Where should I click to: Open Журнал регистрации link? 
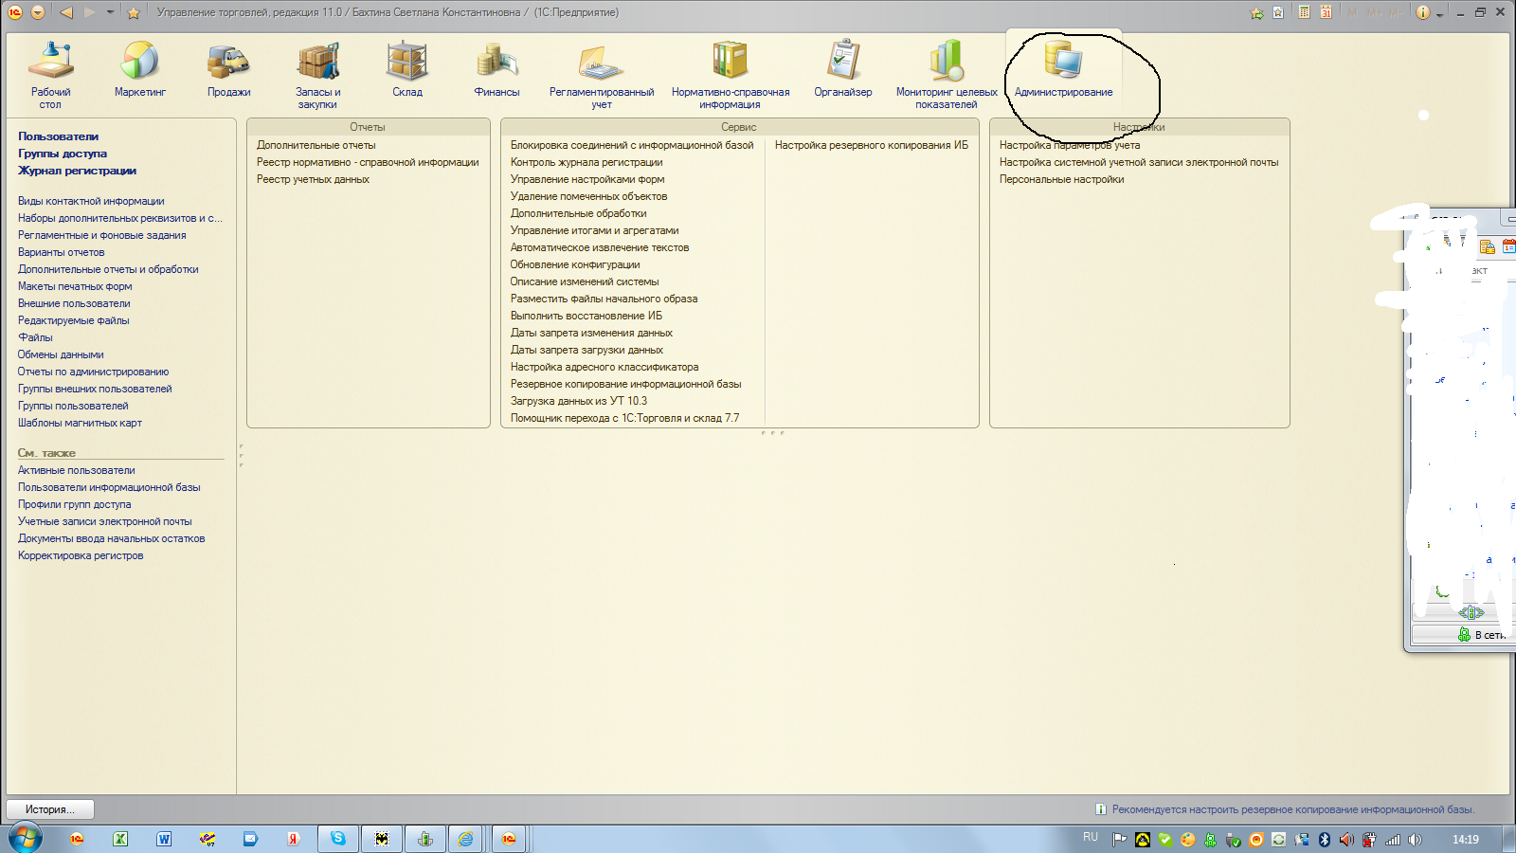coord(77,171)
